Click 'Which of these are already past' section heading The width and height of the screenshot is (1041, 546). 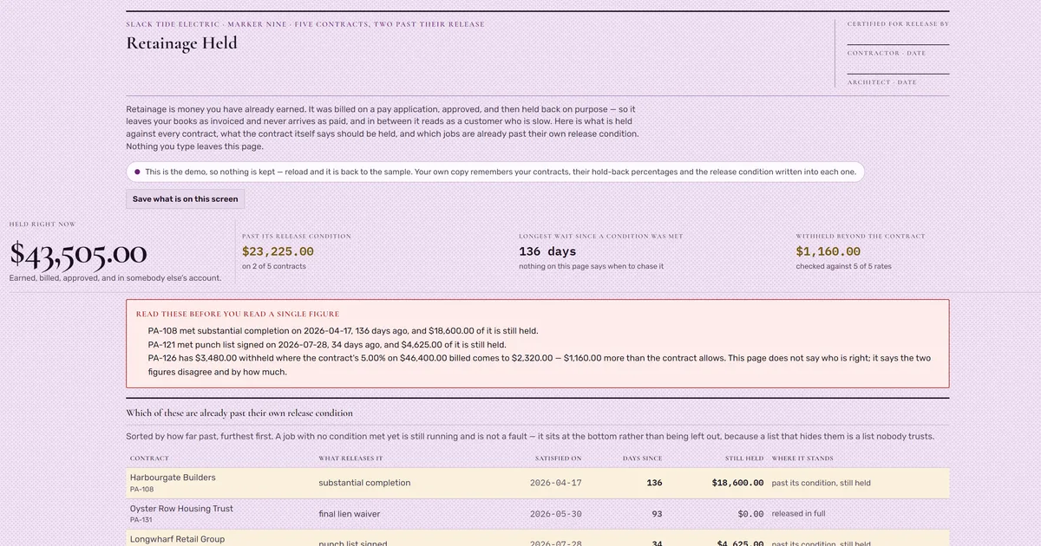[239, 413]
